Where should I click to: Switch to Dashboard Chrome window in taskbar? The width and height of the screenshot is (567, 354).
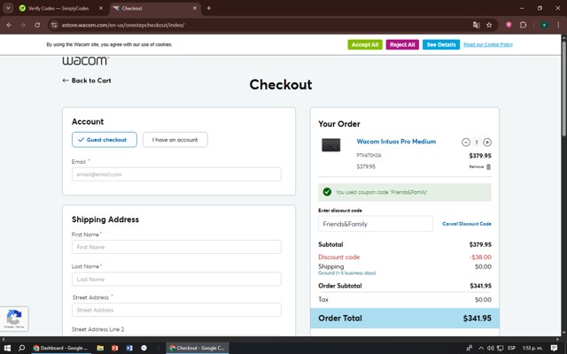[x=60, y=348]
